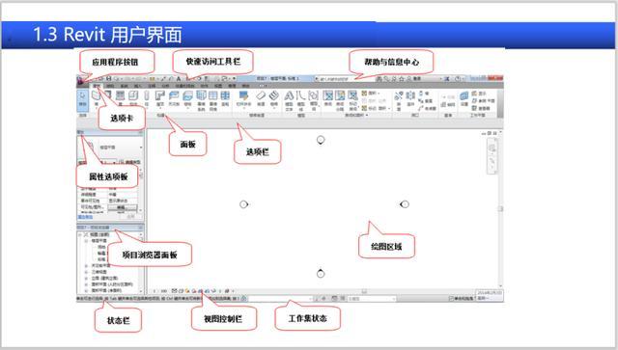Image resolution: width=618 pixels, height=350 pixels.
Task: Select the Column tool in the ribbon
Action: (x=147, y=98)
